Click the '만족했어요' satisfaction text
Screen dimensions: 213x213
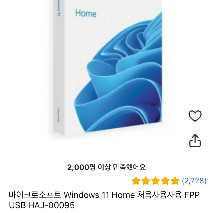point(129,167)
